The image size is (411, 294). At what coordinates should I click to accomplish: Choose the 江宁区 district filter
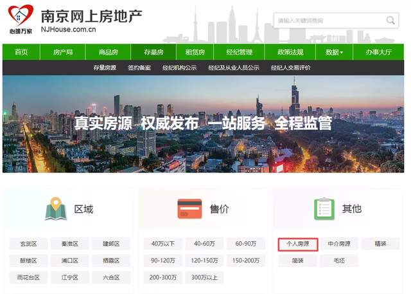[70, 277]
